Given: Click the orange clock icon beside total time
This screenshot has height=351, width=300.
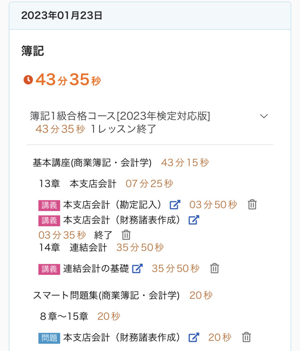Looking at the screenshot, I should point(28,80).
